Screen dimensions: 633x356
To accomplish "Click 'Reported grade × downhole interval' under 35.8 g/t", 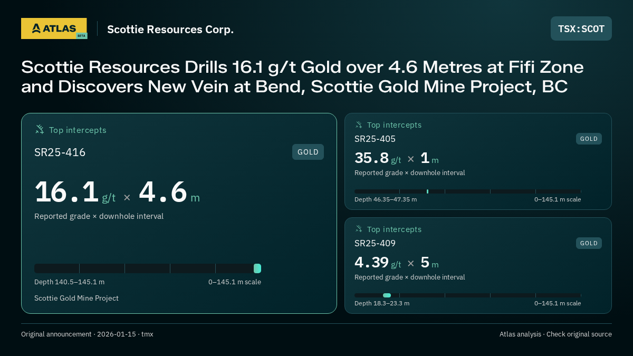I will pos(410,173).
